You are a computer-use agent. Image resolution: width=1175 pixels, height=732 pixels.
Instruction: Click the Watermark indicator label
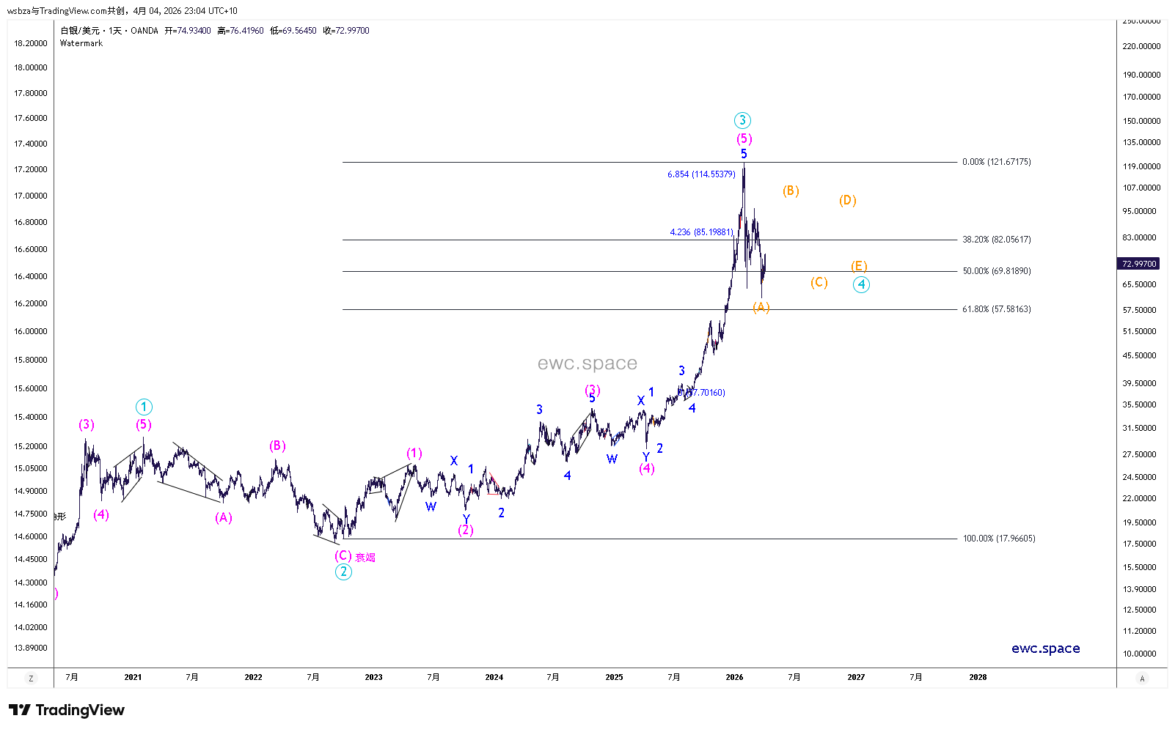click(x=81, y=43)
